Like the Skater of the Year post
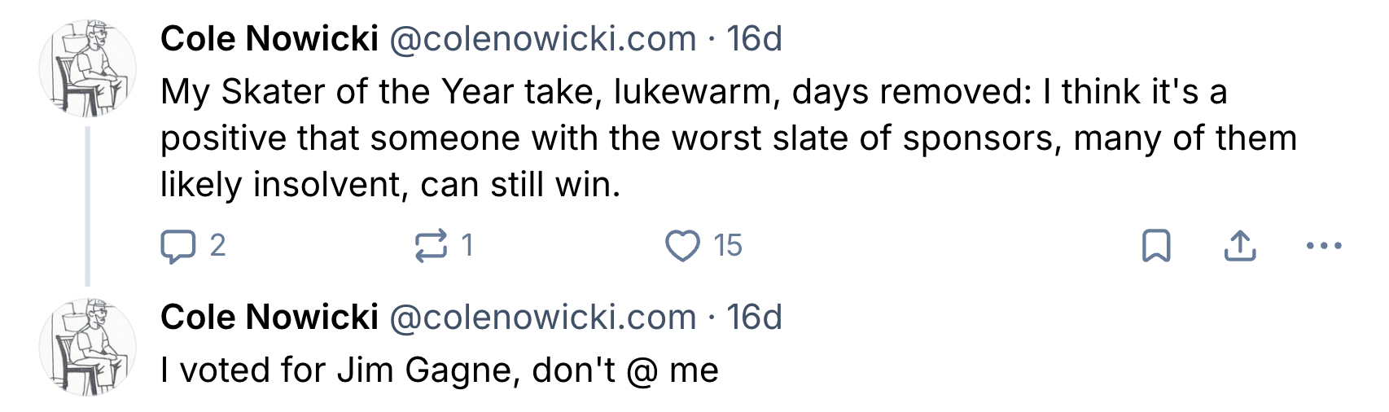This screenshot has width=1389, height=412. pos(682,246)
